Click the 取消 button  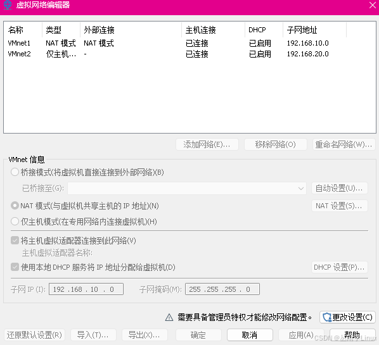tap(250, 335)
